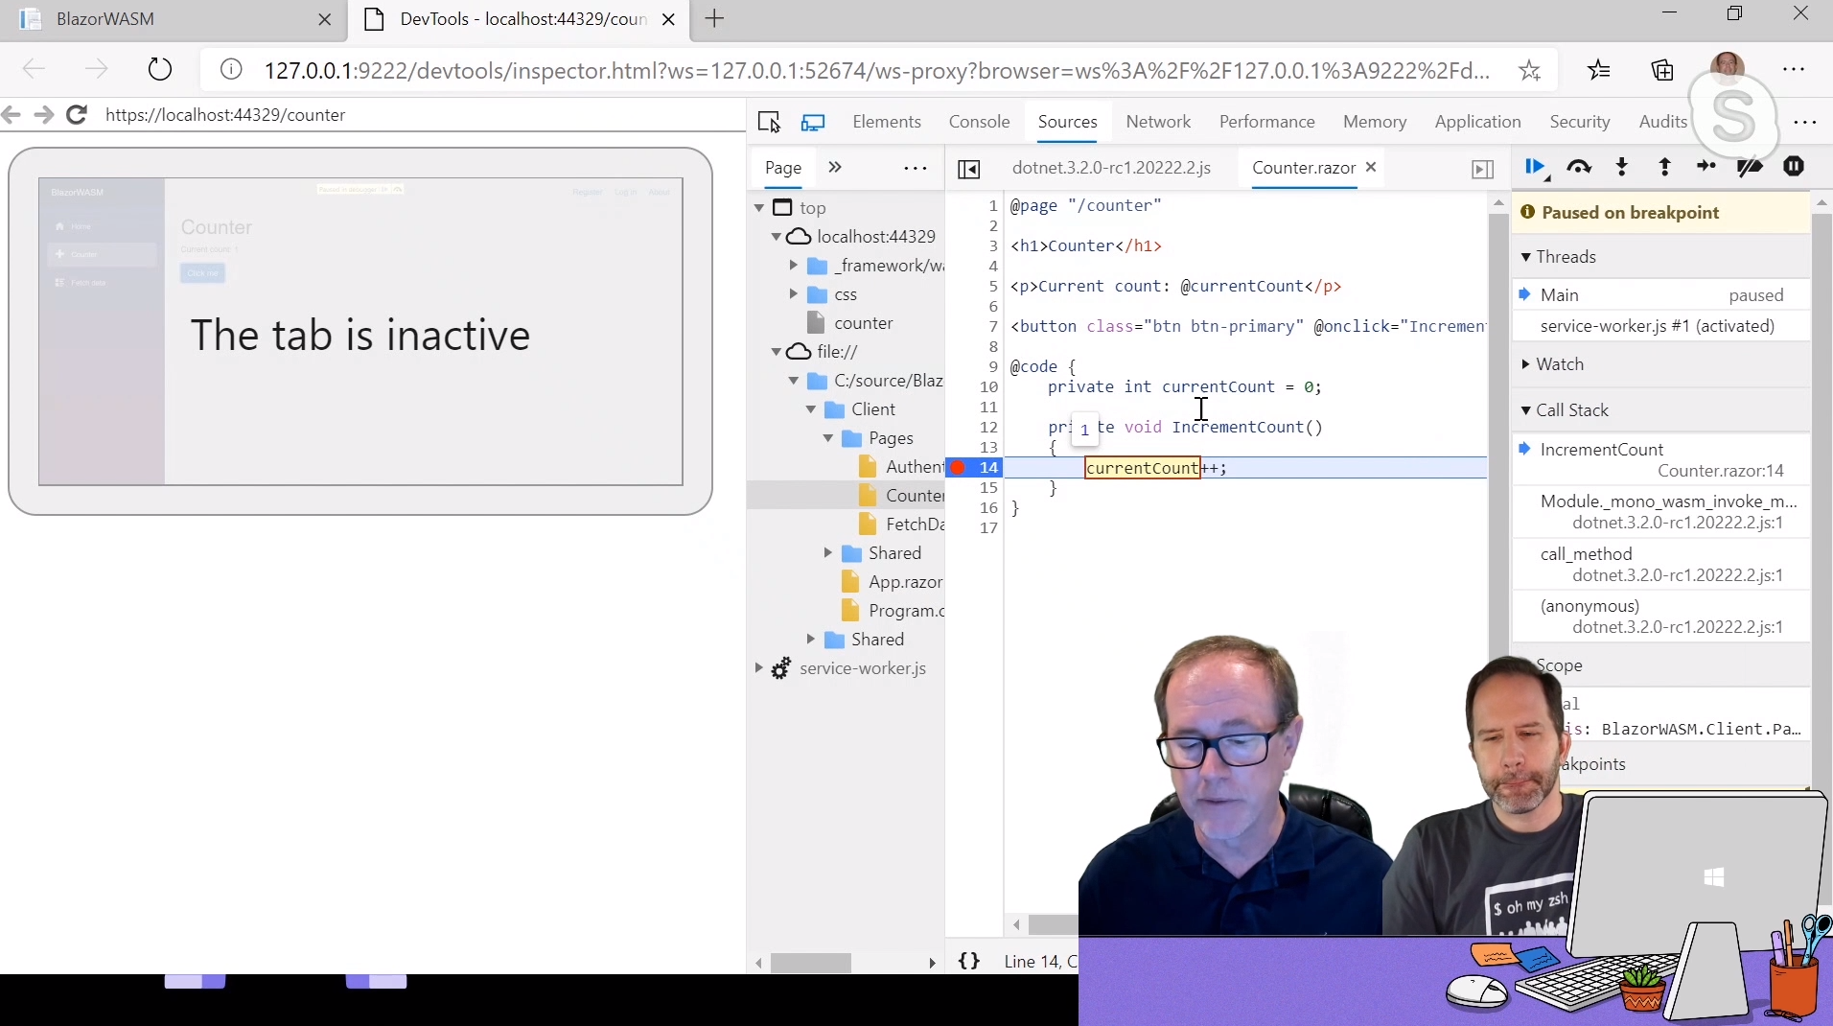
Task: Step out of current function
Action: (1664, 168)
